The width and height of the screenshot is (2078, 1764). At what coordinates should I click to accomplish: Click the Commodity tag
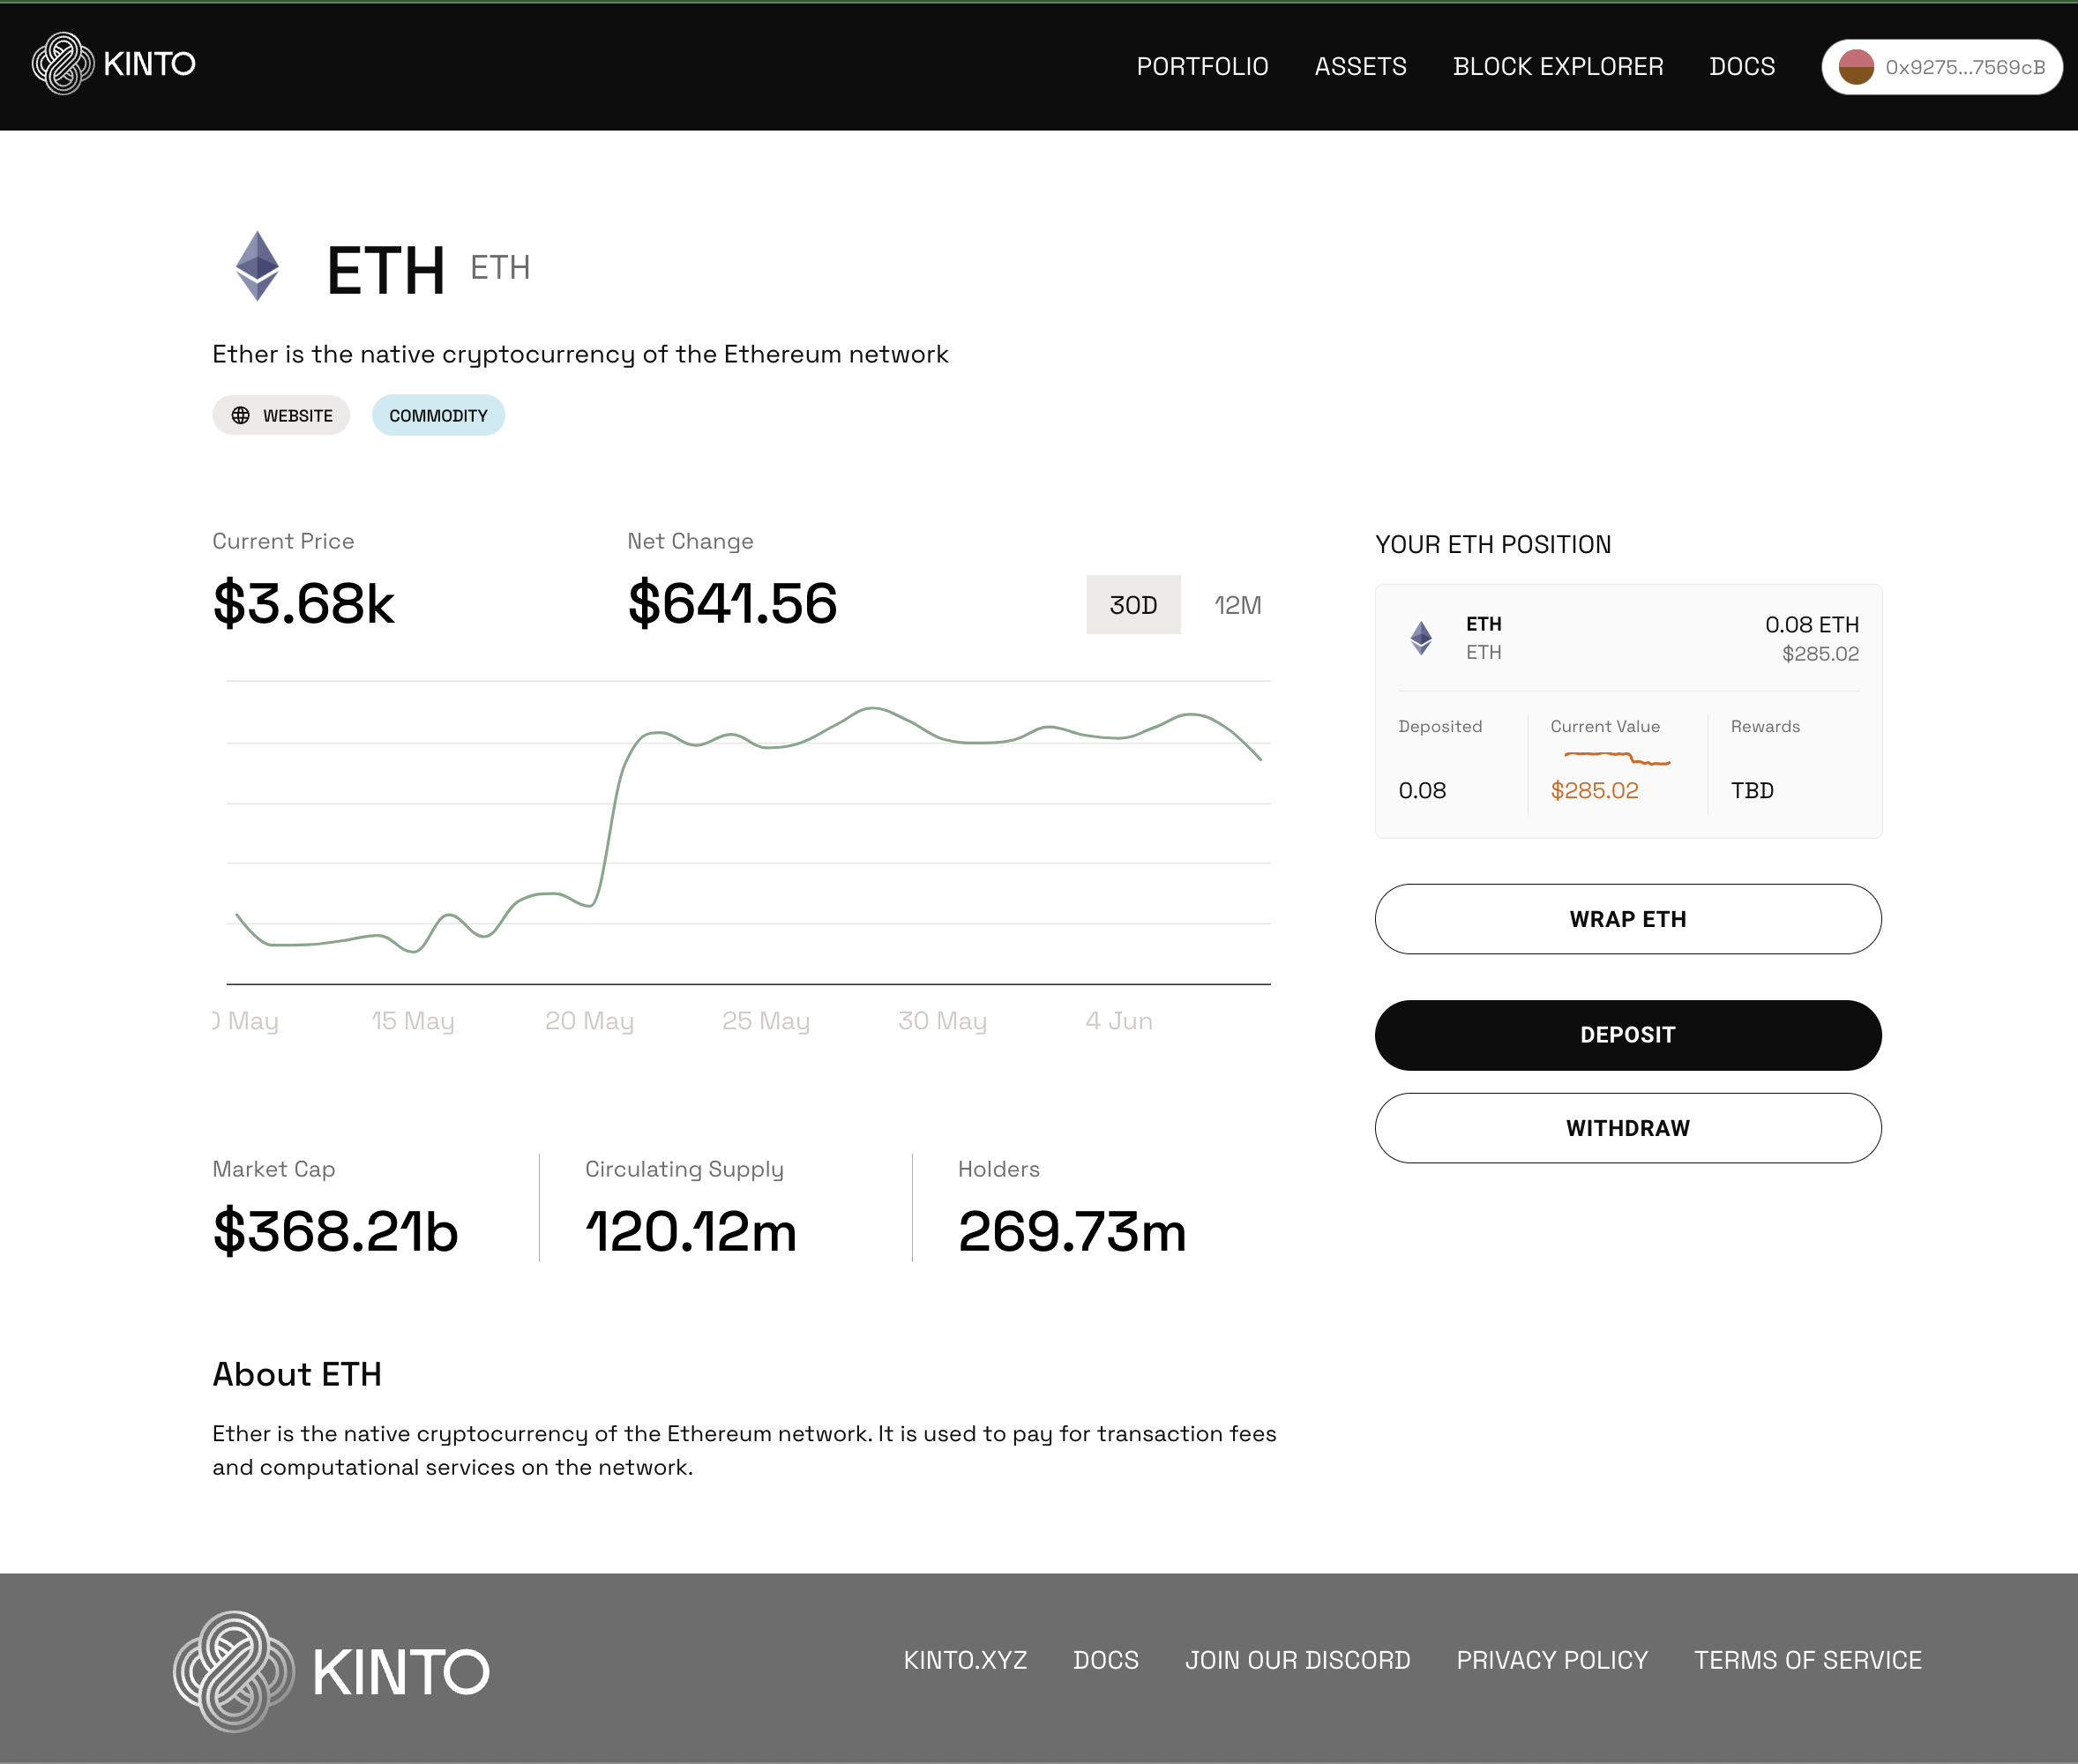(438, 415)
